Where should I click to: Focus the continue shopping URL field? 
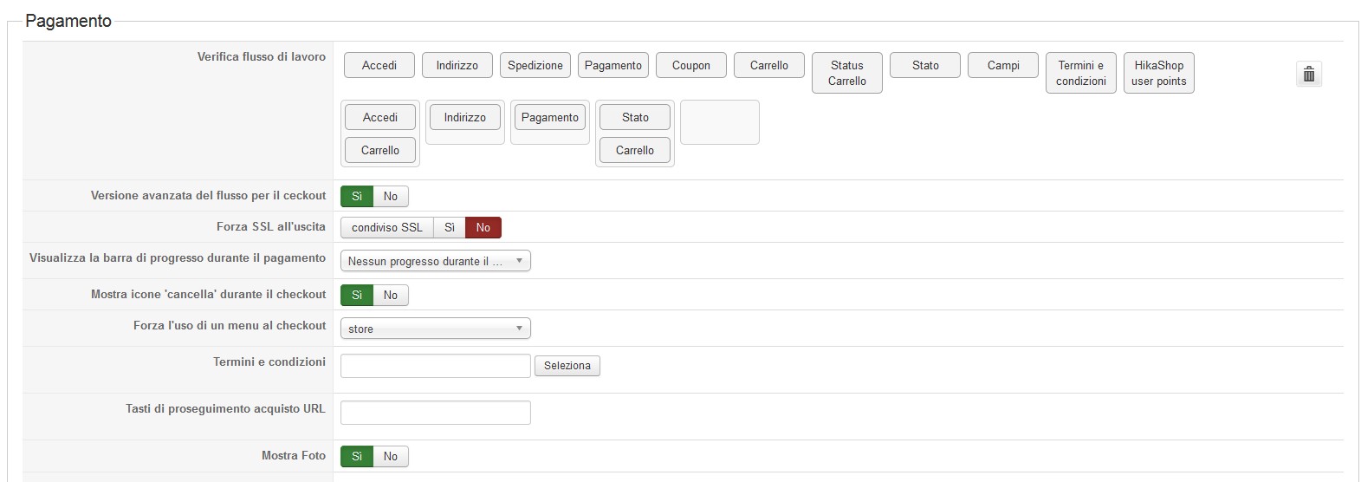pyautogui.click(x=435, y=413)
